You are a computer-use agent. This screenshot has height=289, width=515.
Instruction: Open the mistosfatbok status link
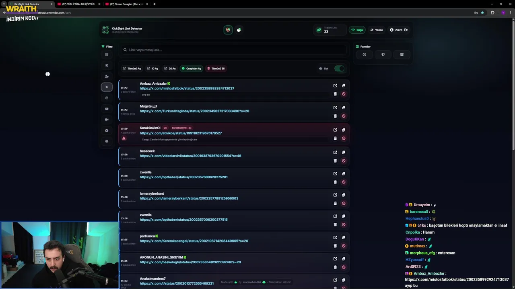(187, 88)
